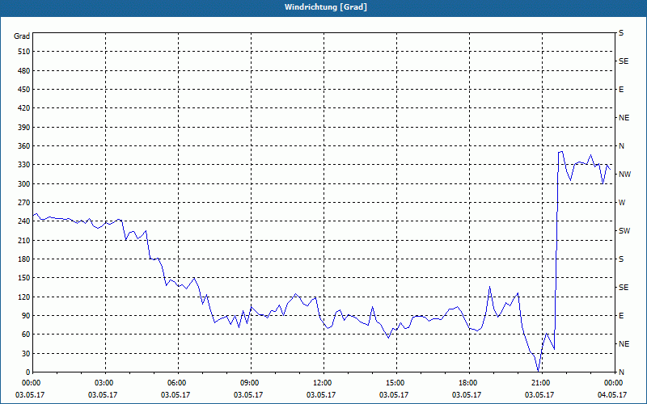Click the 00:00 label above 04.05.17
Viewport: 647px width, 404px height.
612,383
